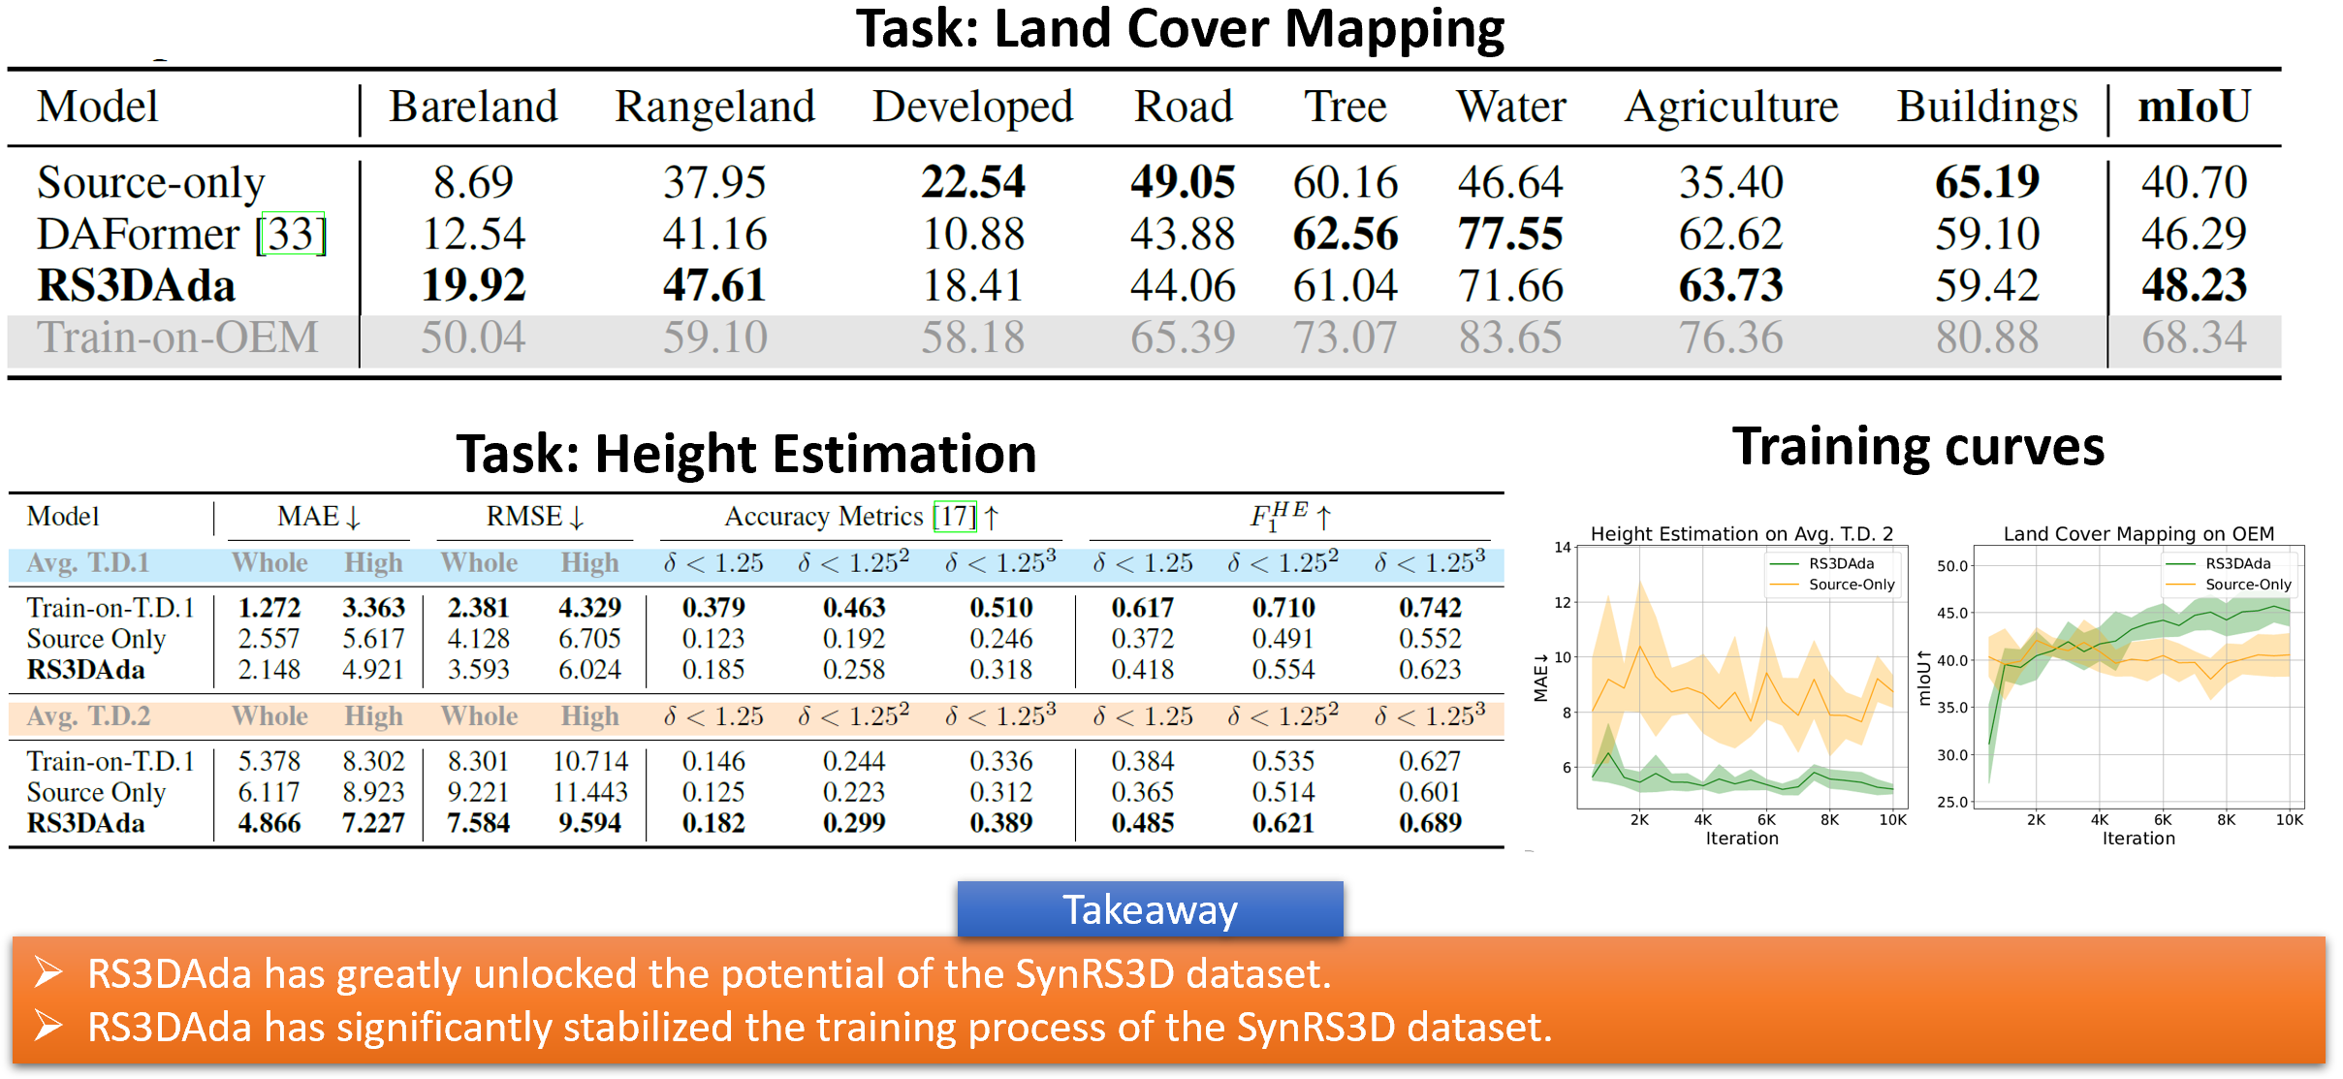
Task: Select T.D.2 RS3DAda MAE value 4.866
Action: point(269,823)
